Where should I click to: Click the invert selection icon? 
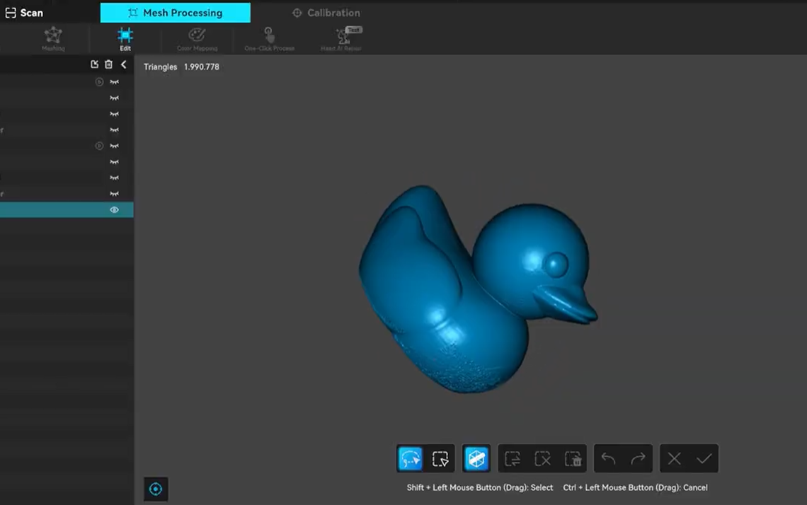coord(513,459)
